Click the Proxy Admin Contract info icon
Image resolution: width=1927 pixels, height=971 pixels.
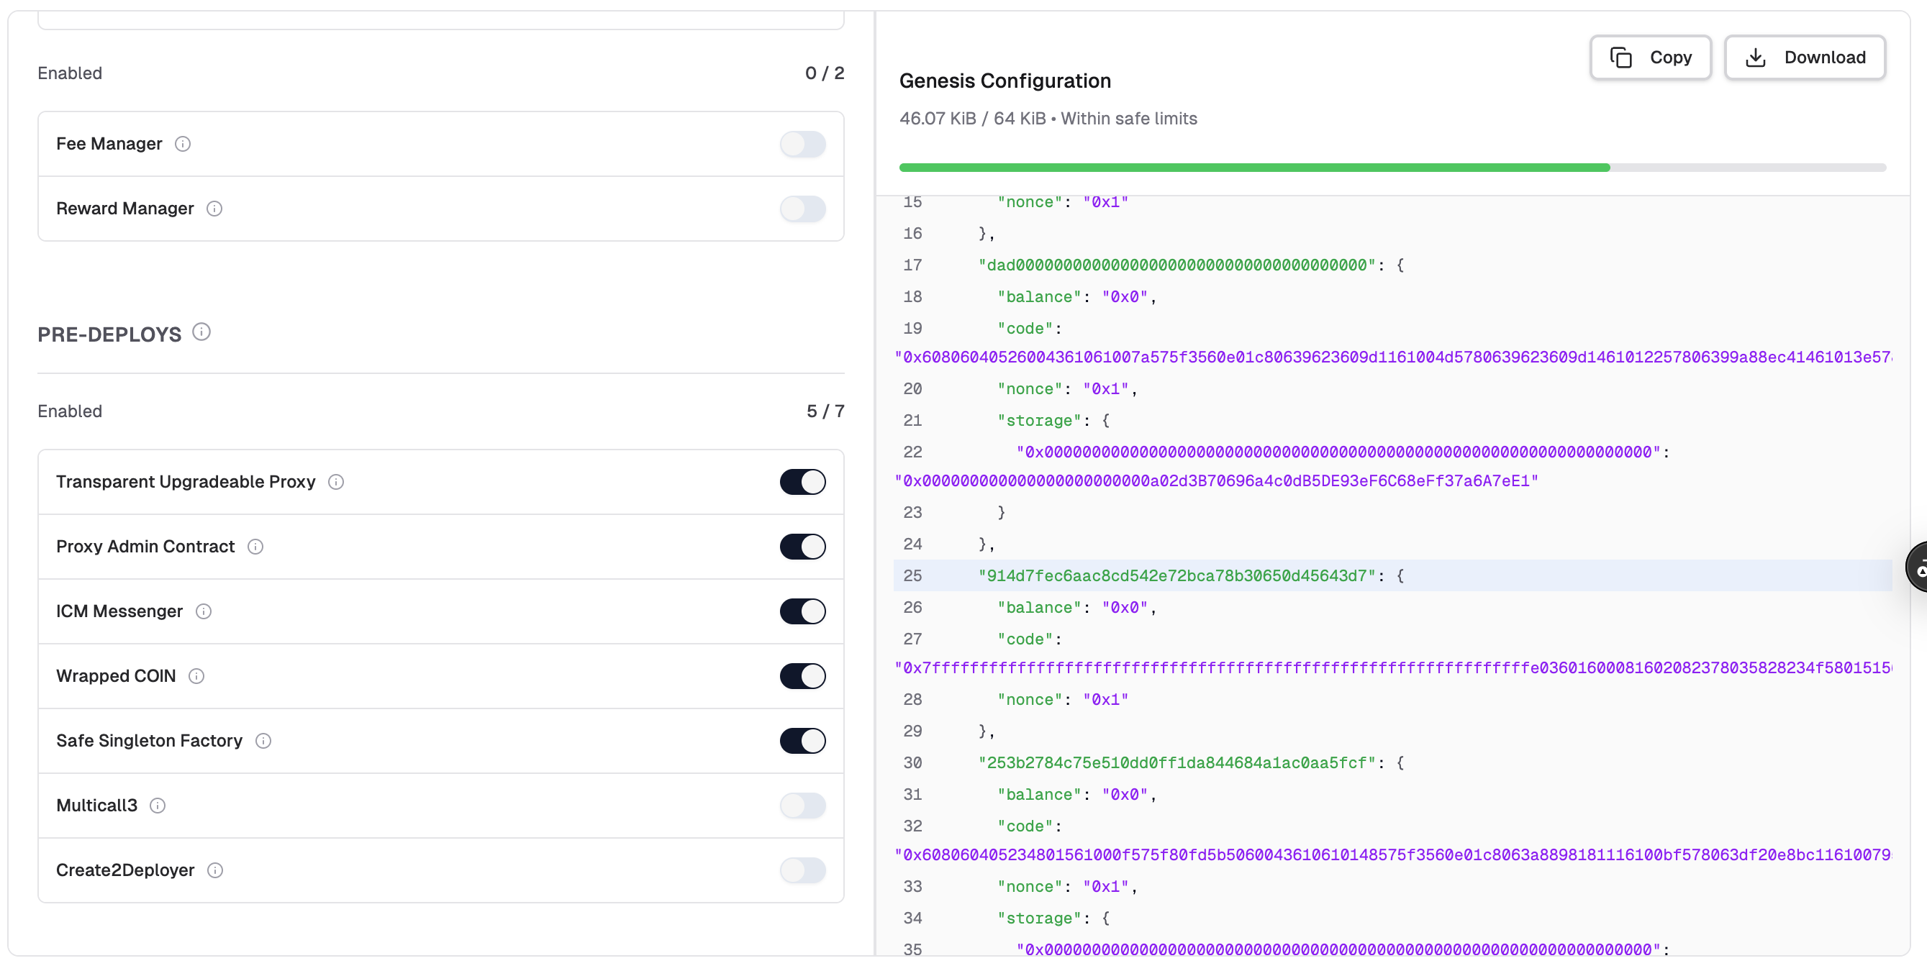[255, 547]
